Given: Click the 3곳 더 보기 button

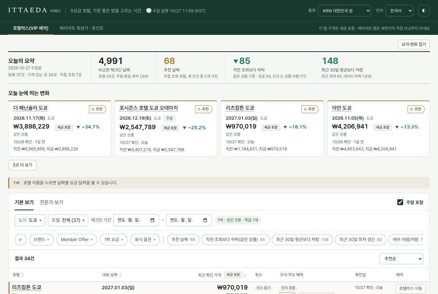Looking at the screenshot, I should point(22,165).
